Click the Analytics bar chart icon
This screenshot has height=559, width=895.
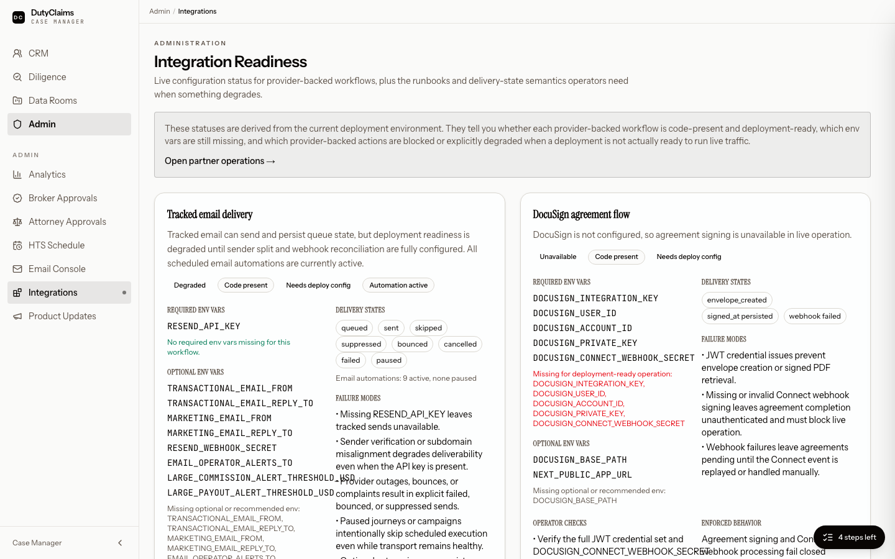17,175
